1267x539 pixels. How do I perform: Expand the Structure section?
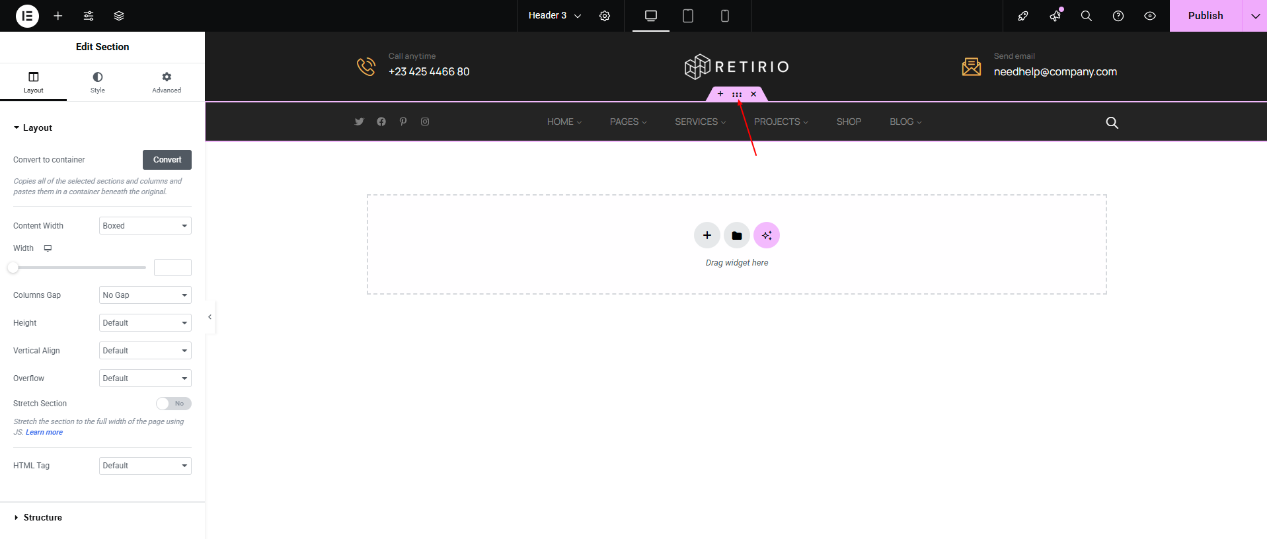(42, 517)
